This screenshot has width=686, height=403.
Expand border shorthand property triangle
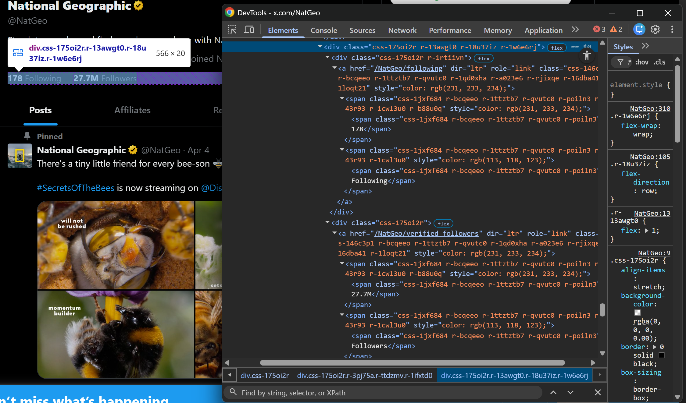click(654, 347)
